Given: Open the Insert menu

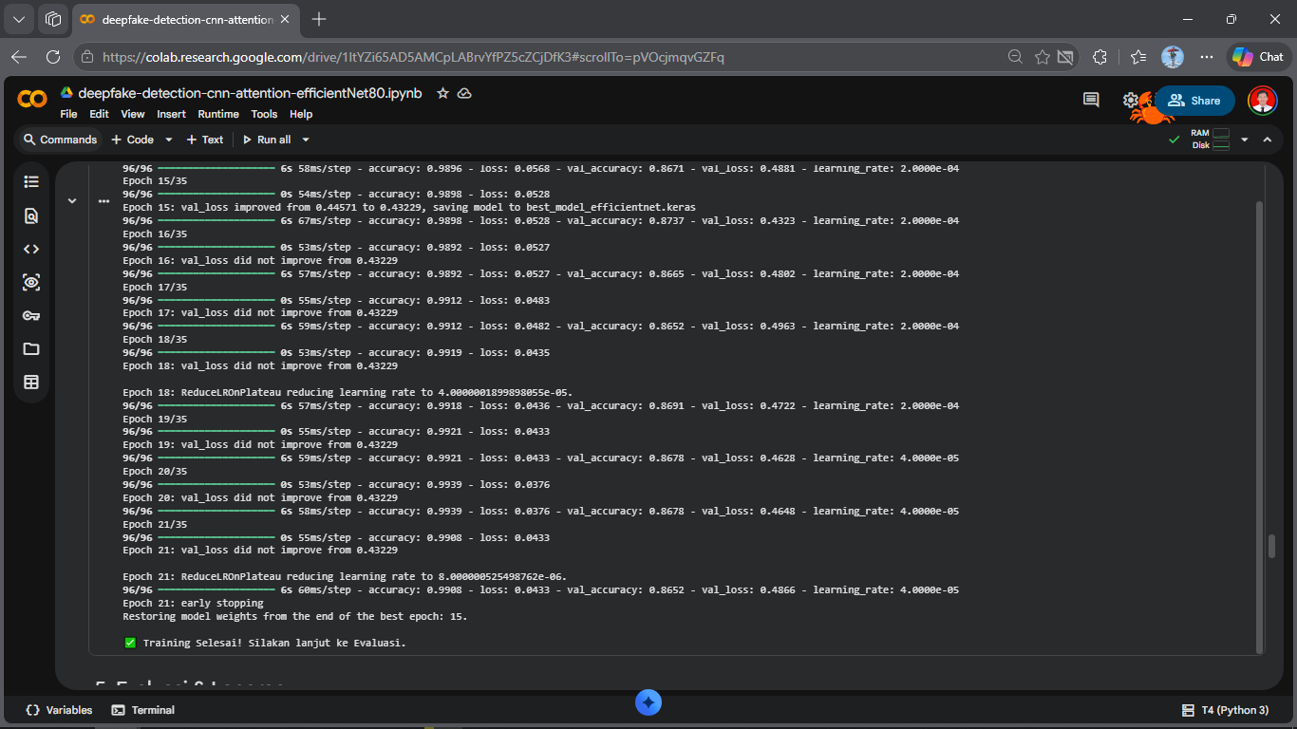Looking at the screenshot, I should (171, 114).
